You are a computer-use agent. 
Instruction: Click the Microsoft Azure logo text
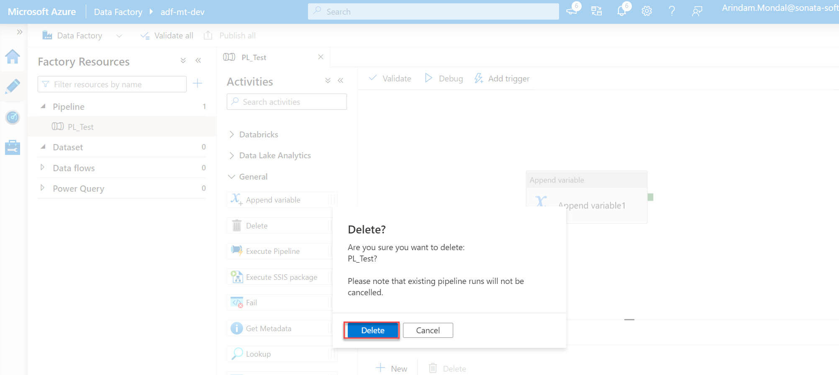42,12
